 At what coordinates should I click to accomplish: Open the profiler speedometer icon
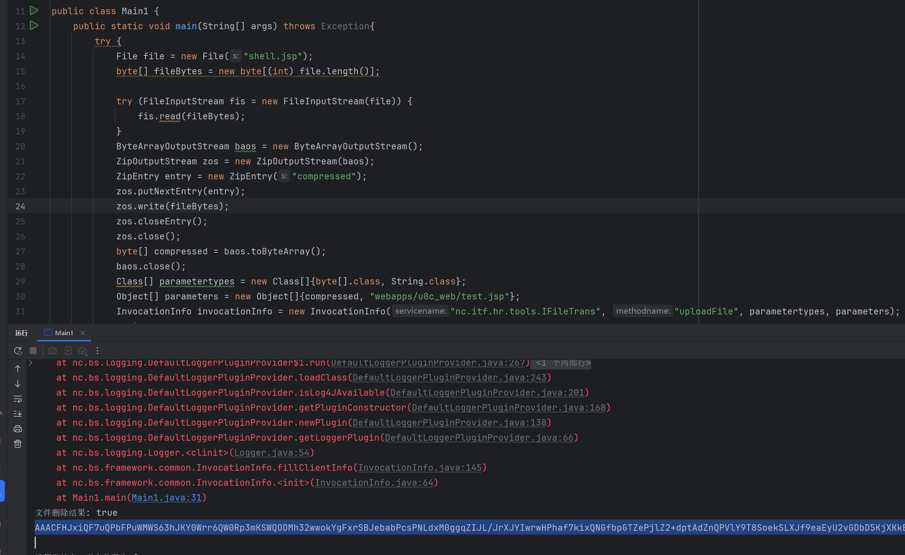(x=82, y=351)
